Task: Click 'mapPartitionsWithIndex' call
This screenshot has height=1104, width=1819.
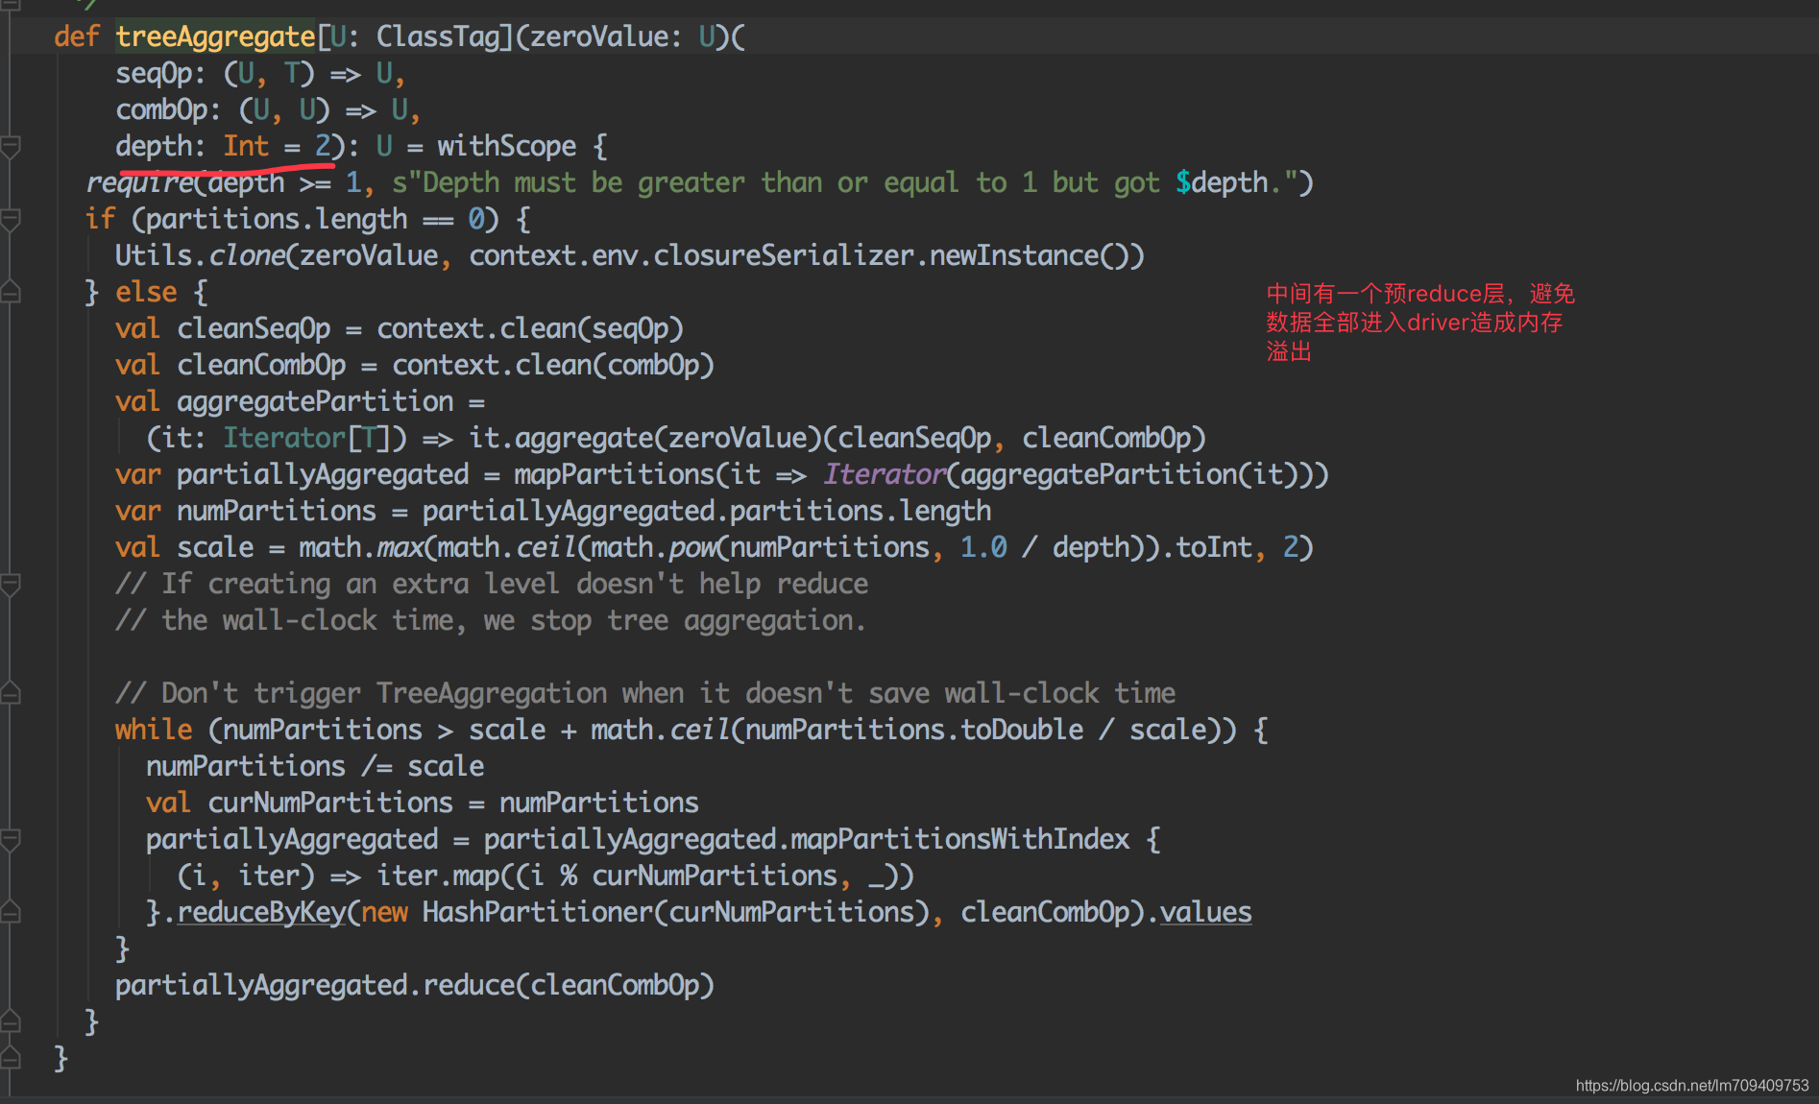Action: (960, 839)
